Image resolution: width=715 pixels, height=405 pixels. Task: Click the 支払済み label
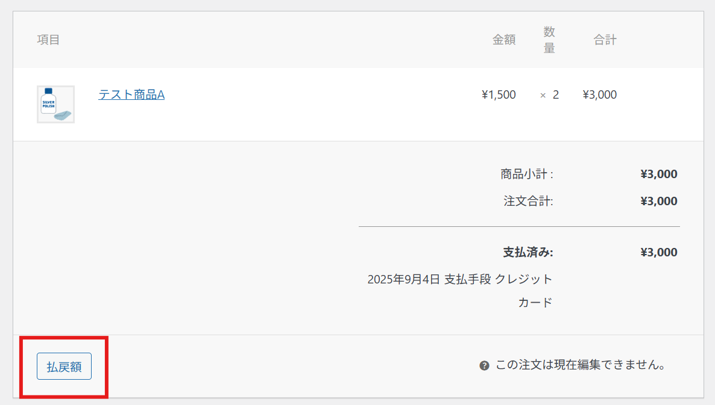528,252
